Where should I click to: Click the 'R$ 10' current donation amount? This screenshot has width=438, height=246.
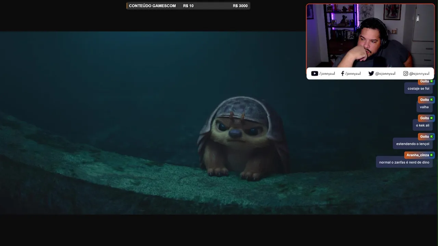[x=188, y=6]
